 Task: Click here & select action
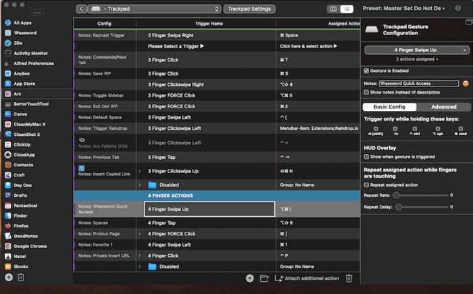coord(308,46)
